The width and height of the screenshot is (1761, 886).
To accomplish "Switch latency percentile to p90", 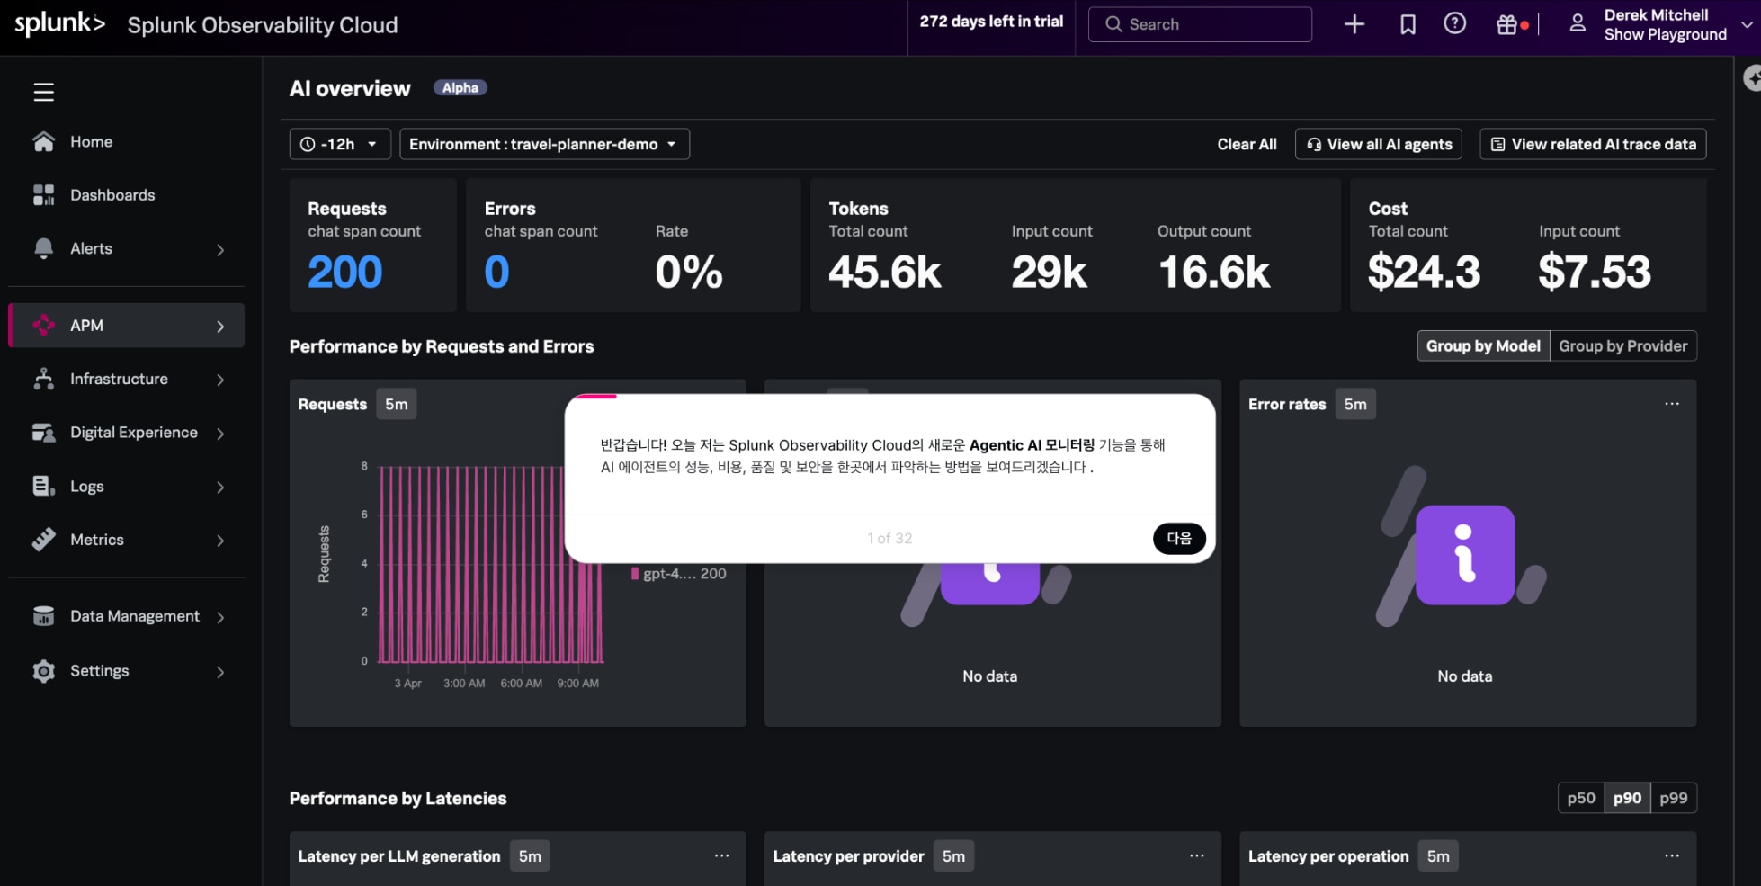I will pyautogui.click(x=1627, y=798).
